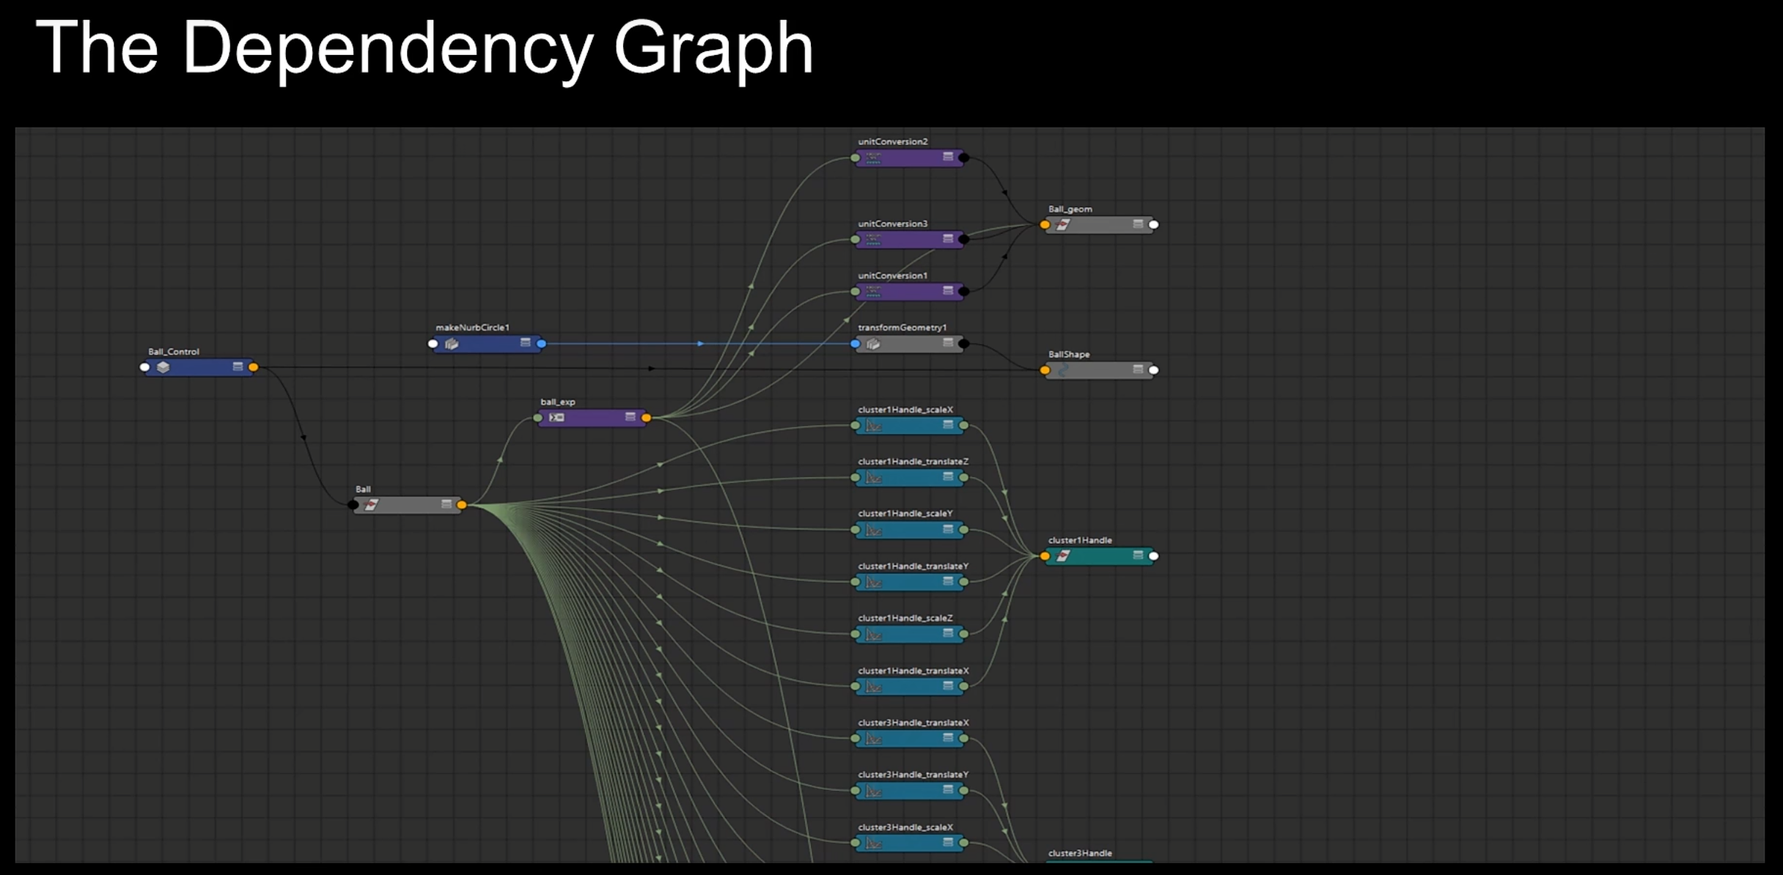Click the white output port on BallShape
The height and width of the screenshot is (875, 1783).
pos(1154,370)
